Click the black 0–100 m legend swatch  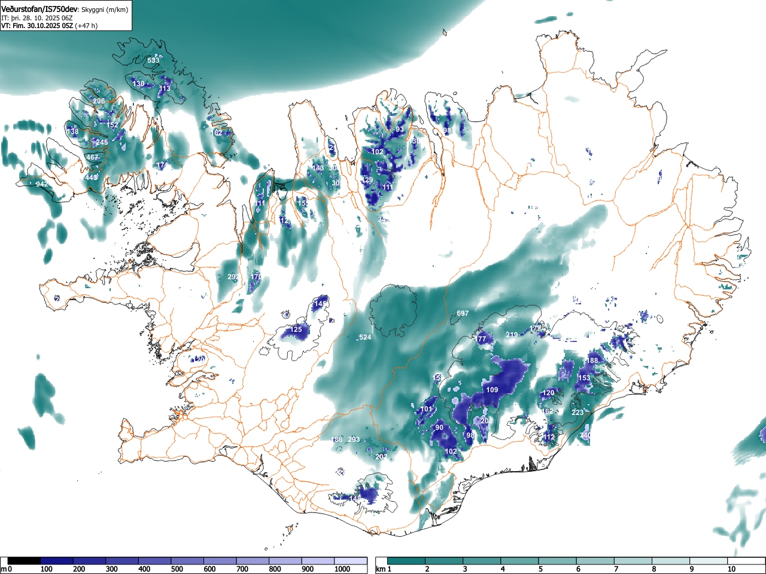24,561
